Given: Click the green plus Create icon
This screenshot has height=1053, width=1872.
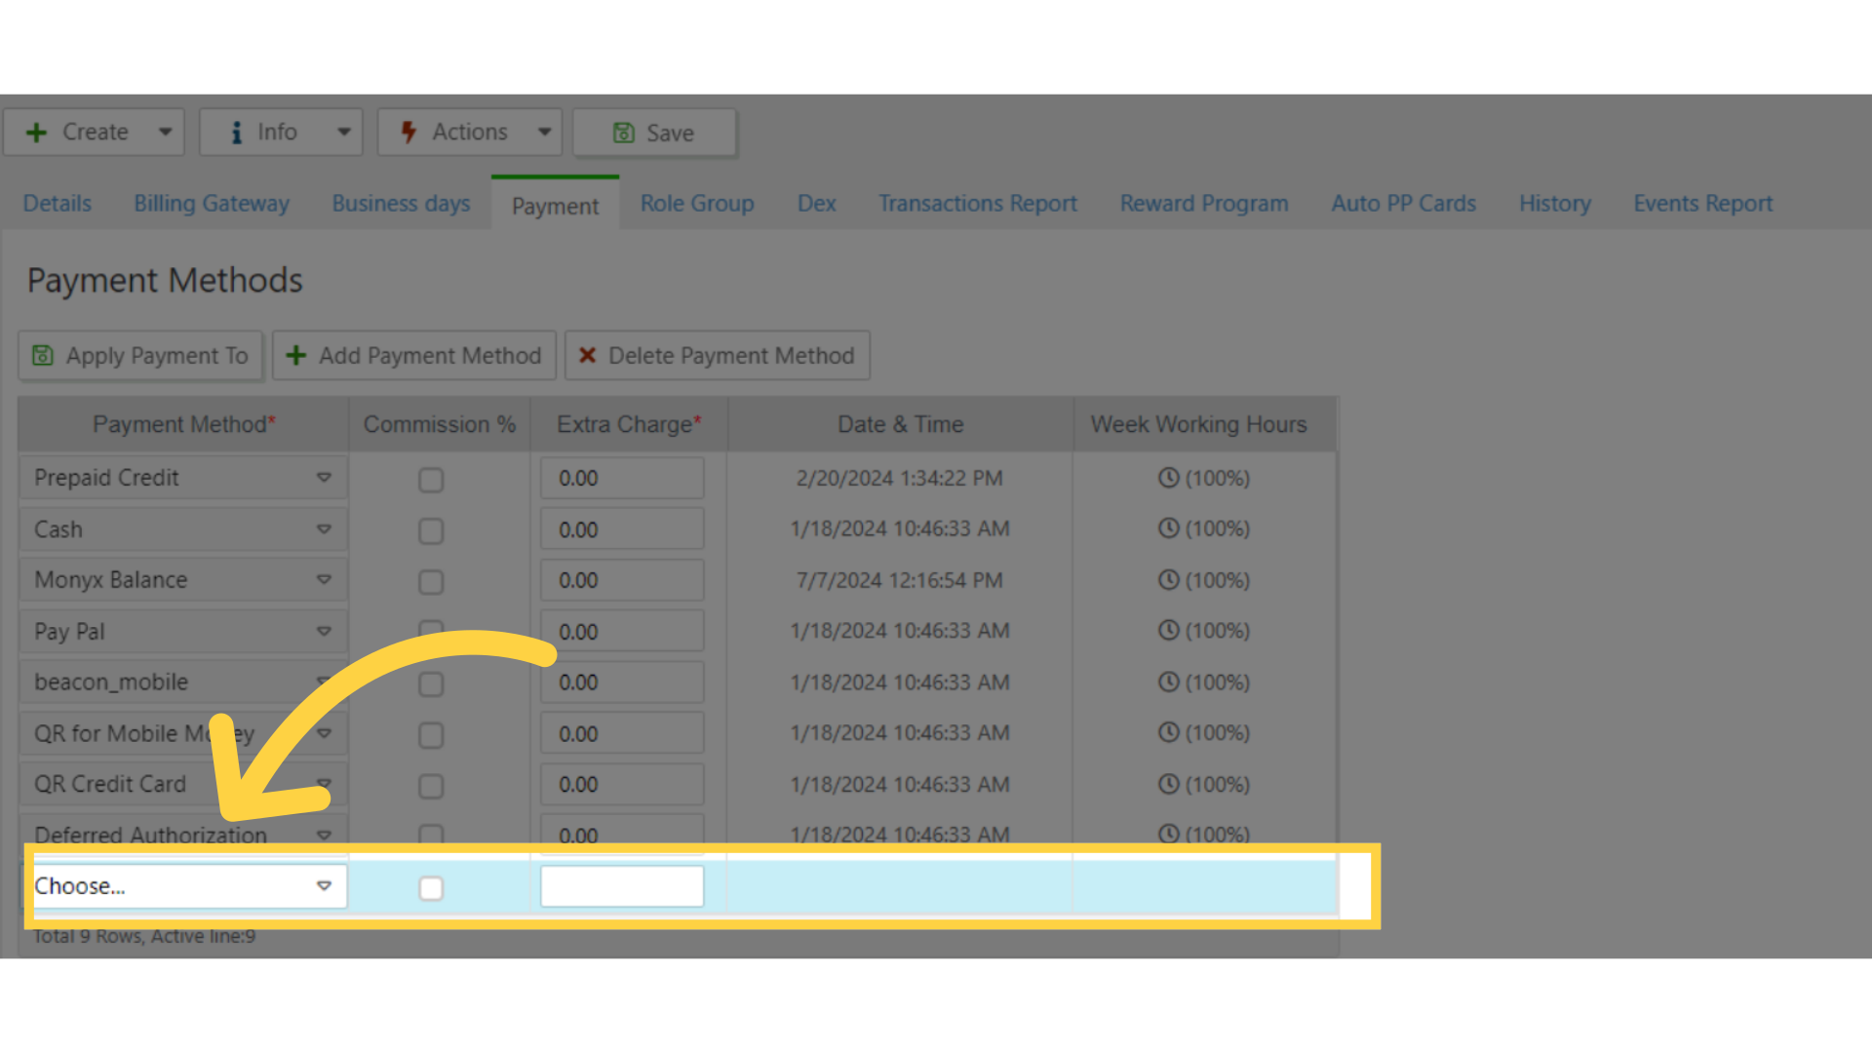Looking at the screenshot, I should click(x=36, y=133).
